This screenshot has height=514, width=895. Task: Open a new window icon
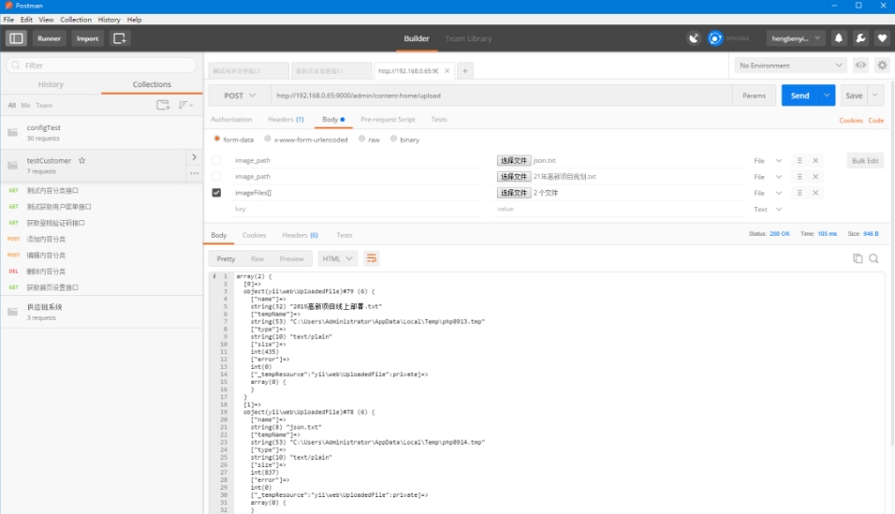point(119,38)
